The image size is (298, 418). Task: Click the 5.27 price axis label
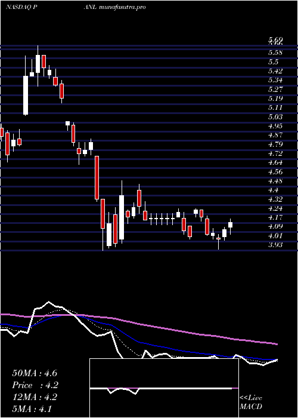point(275,89)
